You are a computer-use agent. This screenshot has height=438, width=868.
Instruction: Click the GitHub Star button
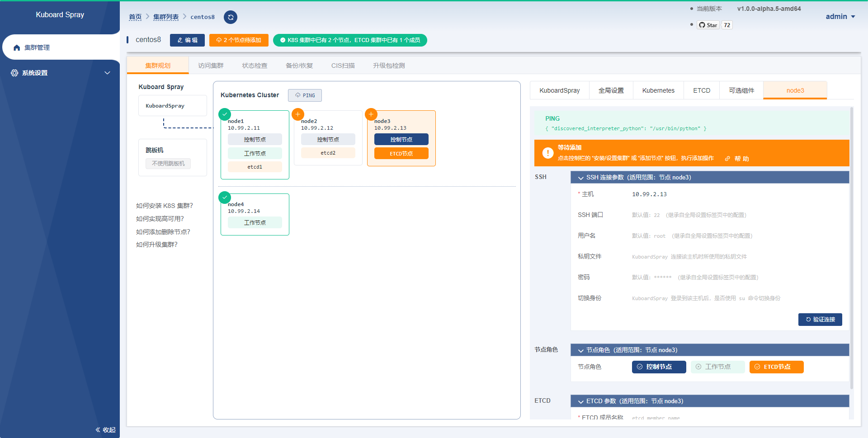click(x=708, y=25)
